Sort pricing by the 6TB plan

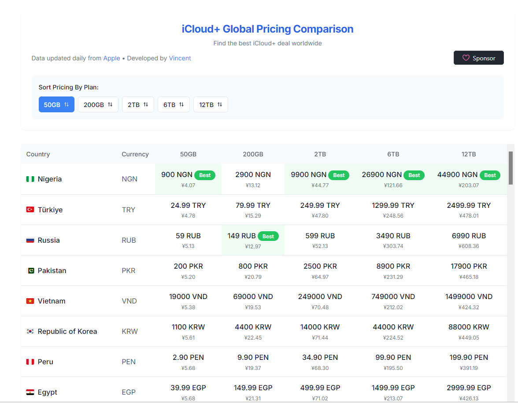point(174,104)
